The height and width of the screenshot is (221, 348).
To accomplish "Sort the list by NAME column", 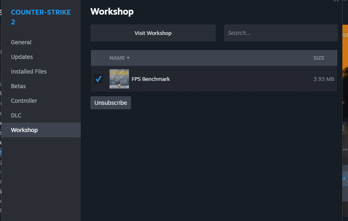I will (x=119, y=58).
